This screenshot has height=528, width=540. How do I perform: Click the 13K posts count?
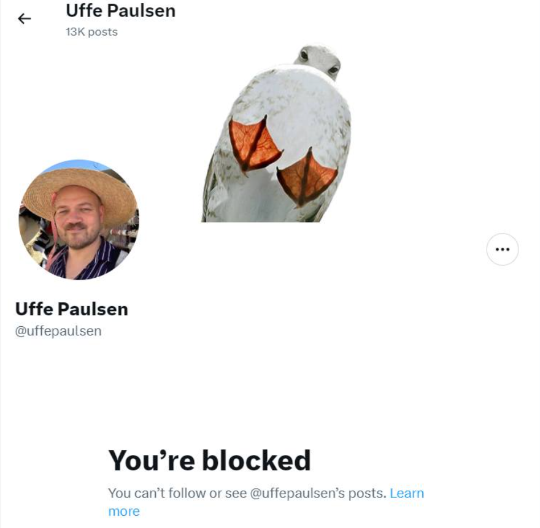point(91,32)
